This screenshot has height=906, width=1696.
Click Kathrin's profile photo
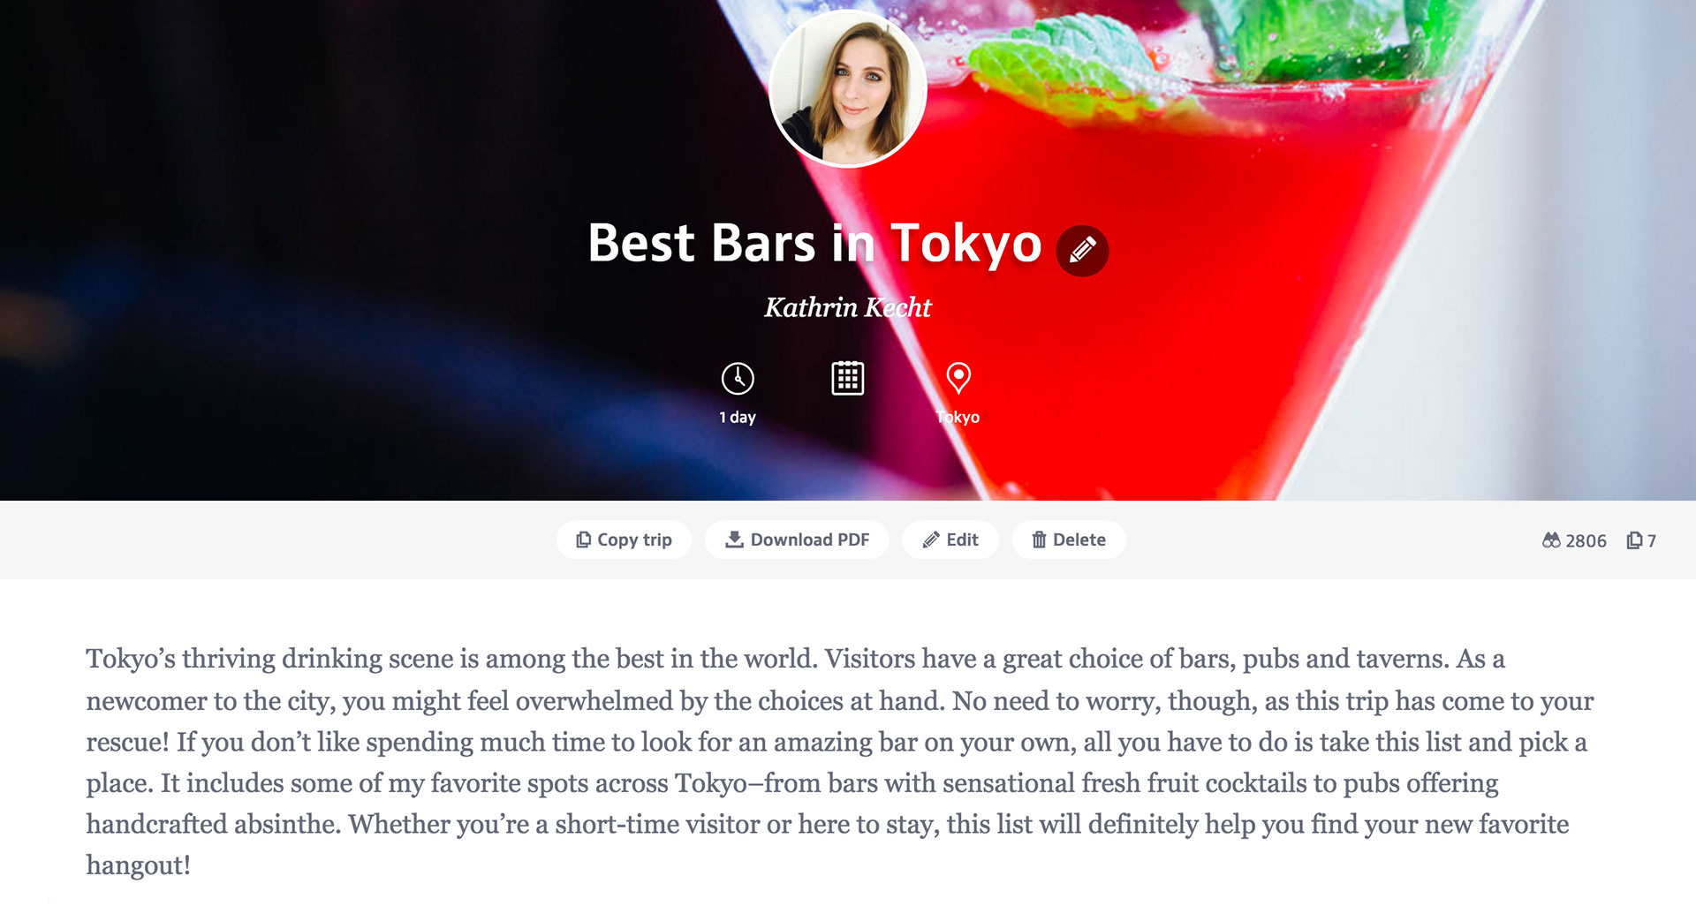tap(848, 88)
